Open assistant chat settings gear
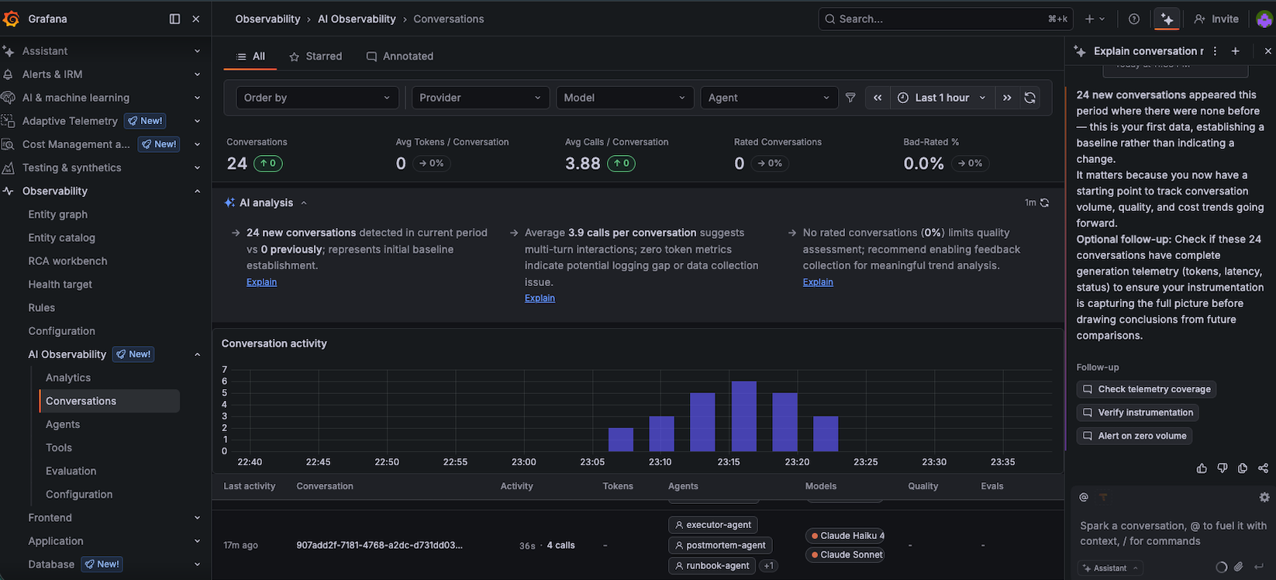The image size is (1276, 580). tap(1264, 497)
